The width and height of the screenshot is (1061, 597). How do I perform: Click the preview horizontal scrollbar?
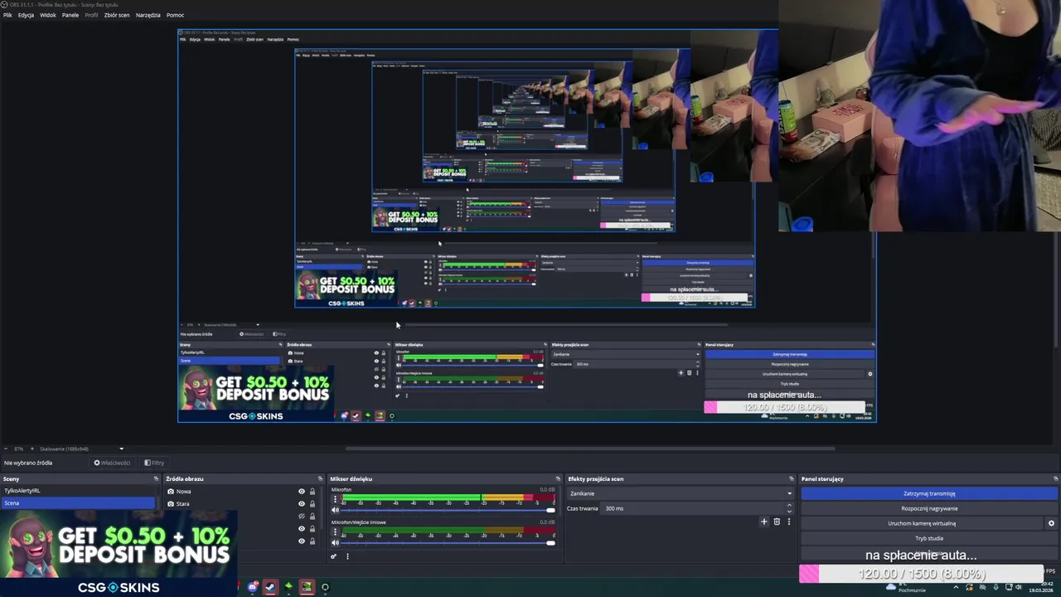tap(589, 449)
